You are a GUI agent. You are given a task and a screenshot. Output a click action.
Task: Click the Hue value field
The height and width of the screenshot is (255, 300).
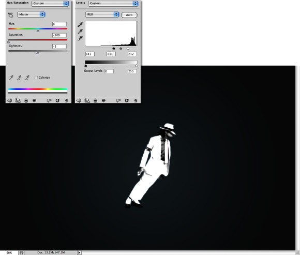click(59, 24)
